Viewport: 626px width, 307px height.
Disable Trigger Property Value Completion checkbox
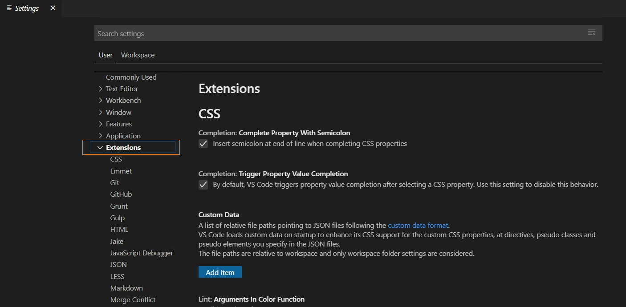tap(203, 185)
